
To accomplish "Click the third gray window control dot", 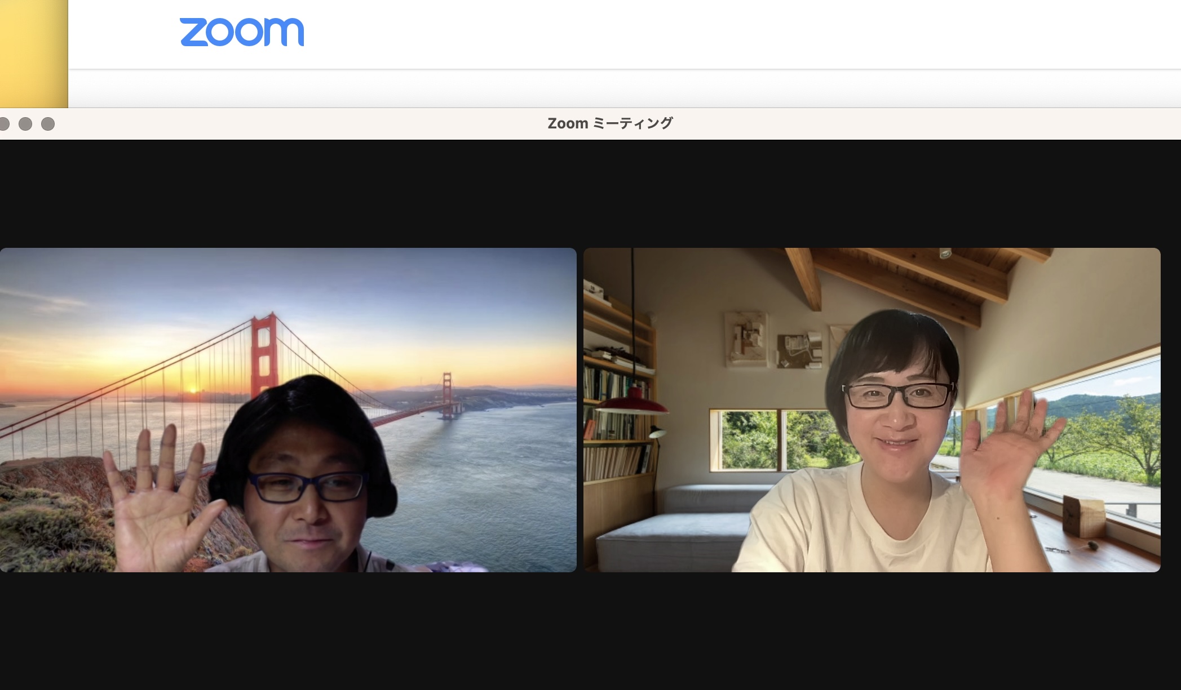I will (48, 124).
